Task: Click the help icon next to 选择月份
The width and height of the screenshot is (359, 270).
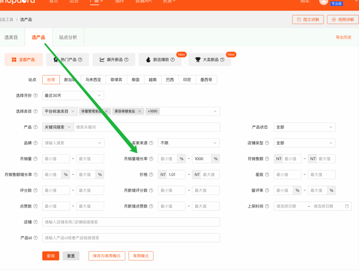Action: (35, 96)
